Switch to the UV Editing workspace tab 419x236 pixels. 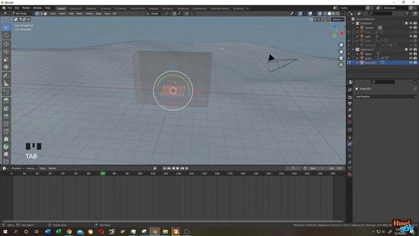pyautogui.click(x=120, y=9)
